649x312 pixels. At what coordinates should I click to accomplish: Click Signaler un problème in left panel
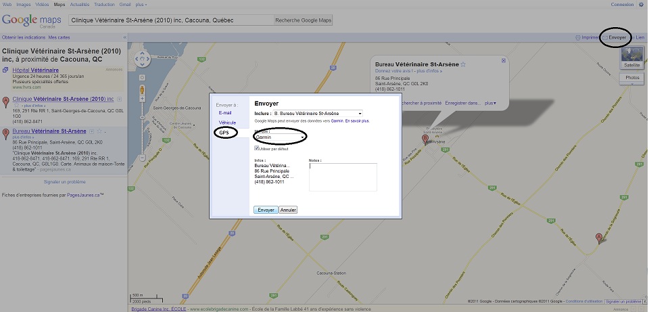[x=65, y=182]
